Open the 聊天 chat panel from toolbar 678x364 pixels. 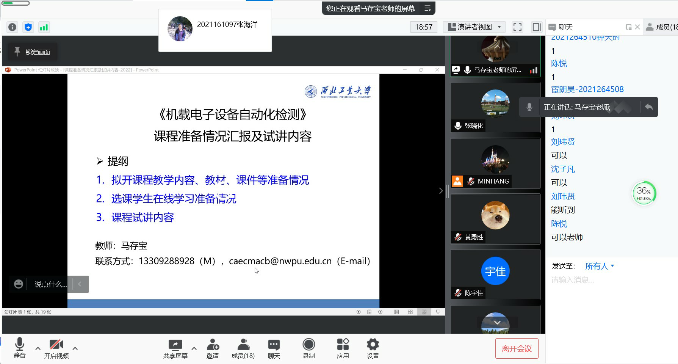click(x=274, y=348)
